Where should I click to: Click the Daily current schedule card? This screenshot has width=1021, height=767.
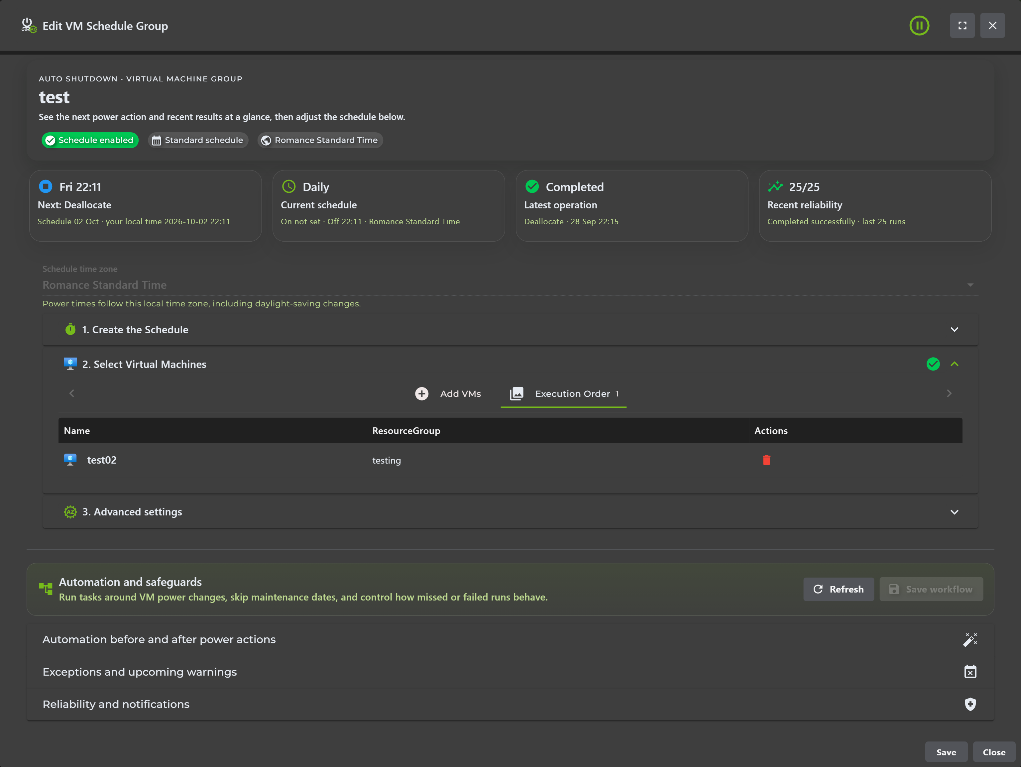click(389, 206)
